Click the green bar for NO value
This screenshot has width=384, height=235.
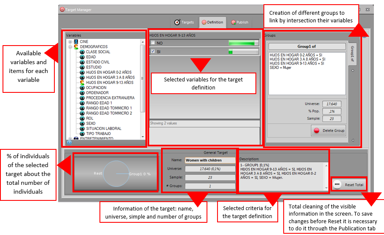tap(243, 43)
